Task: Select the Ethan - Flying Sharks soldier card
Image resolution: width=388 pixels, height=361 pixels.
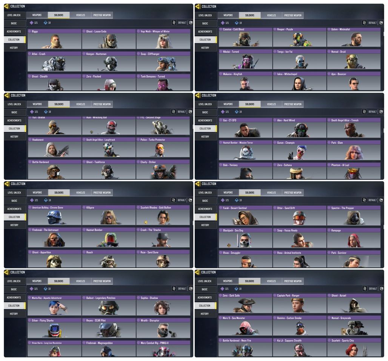Action: coord(54,328)
